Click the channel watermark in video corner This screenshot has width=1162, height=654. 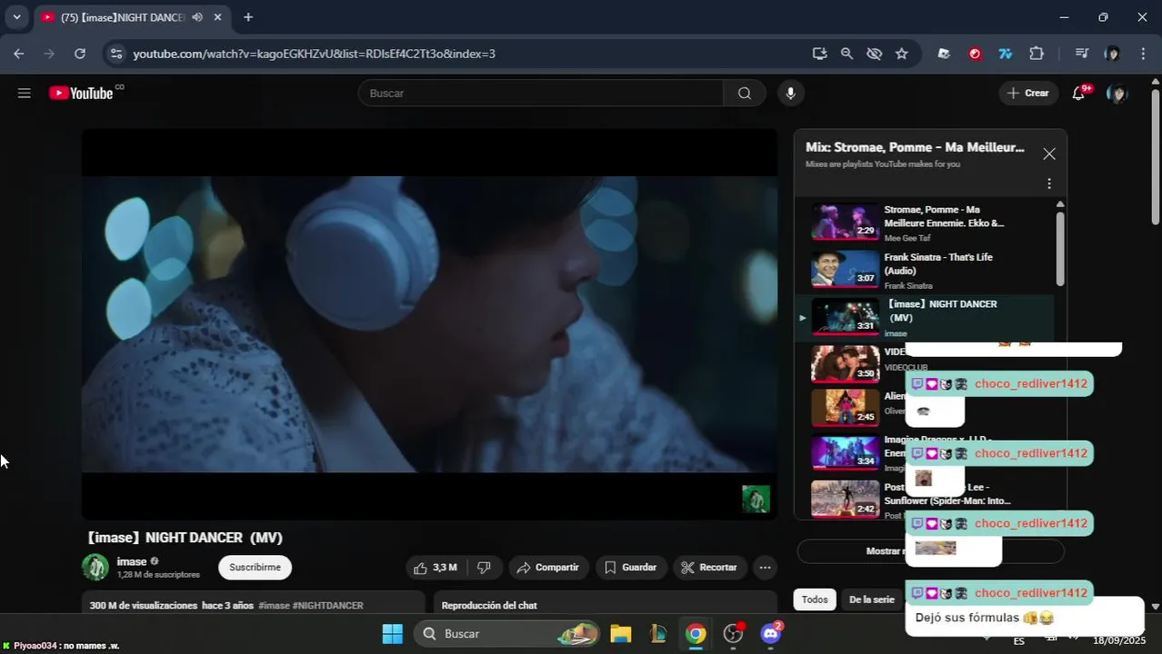point(756,499)
